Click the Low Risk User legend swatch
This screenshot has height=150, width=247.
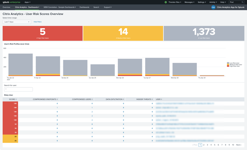pyautogui.click(x=228, y=63)
